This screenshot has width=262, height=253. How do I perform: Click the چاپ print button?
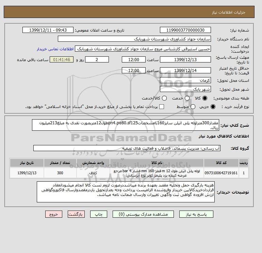pyautogui.click(x=99, y=214)
